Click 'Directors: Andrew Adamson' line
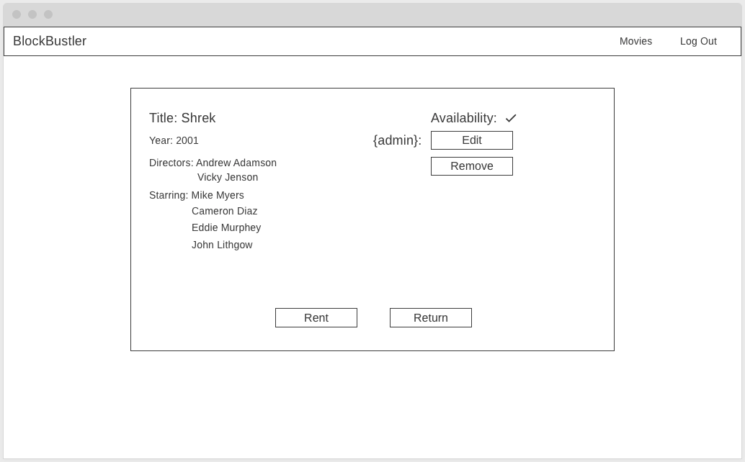The image size is (745, 462). [213, 163]
